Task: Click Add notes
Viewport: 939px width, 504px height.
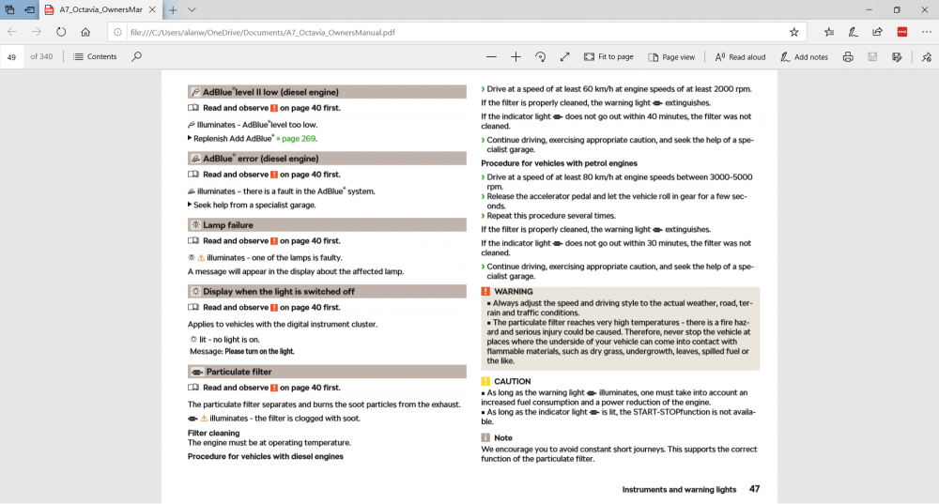Action: [x=804, y=57]
